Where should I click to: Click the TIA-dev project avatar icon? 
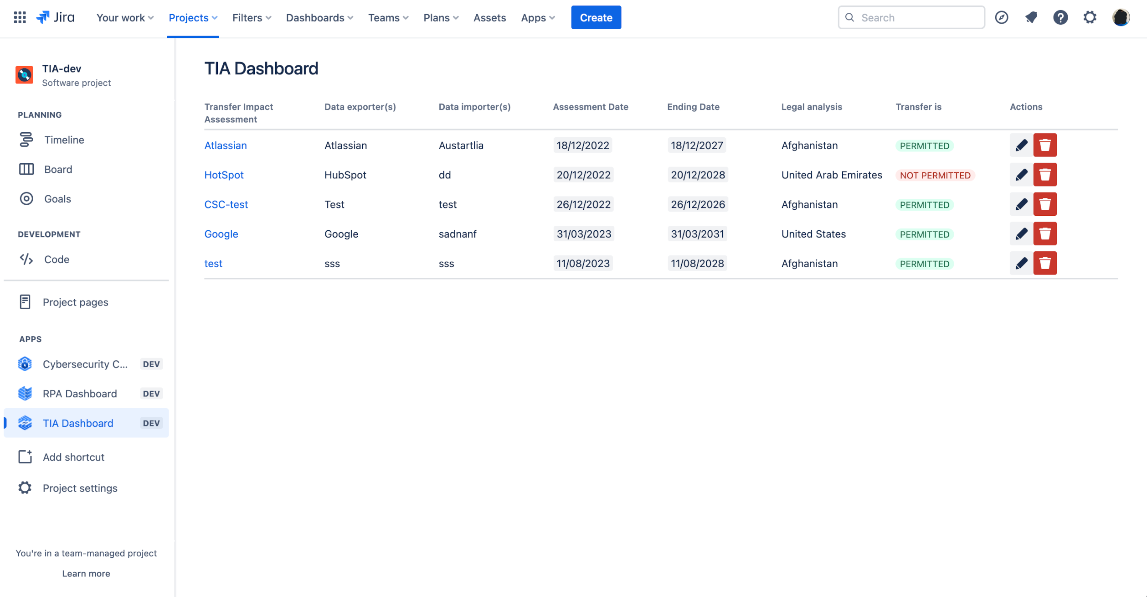coord(24,75)
